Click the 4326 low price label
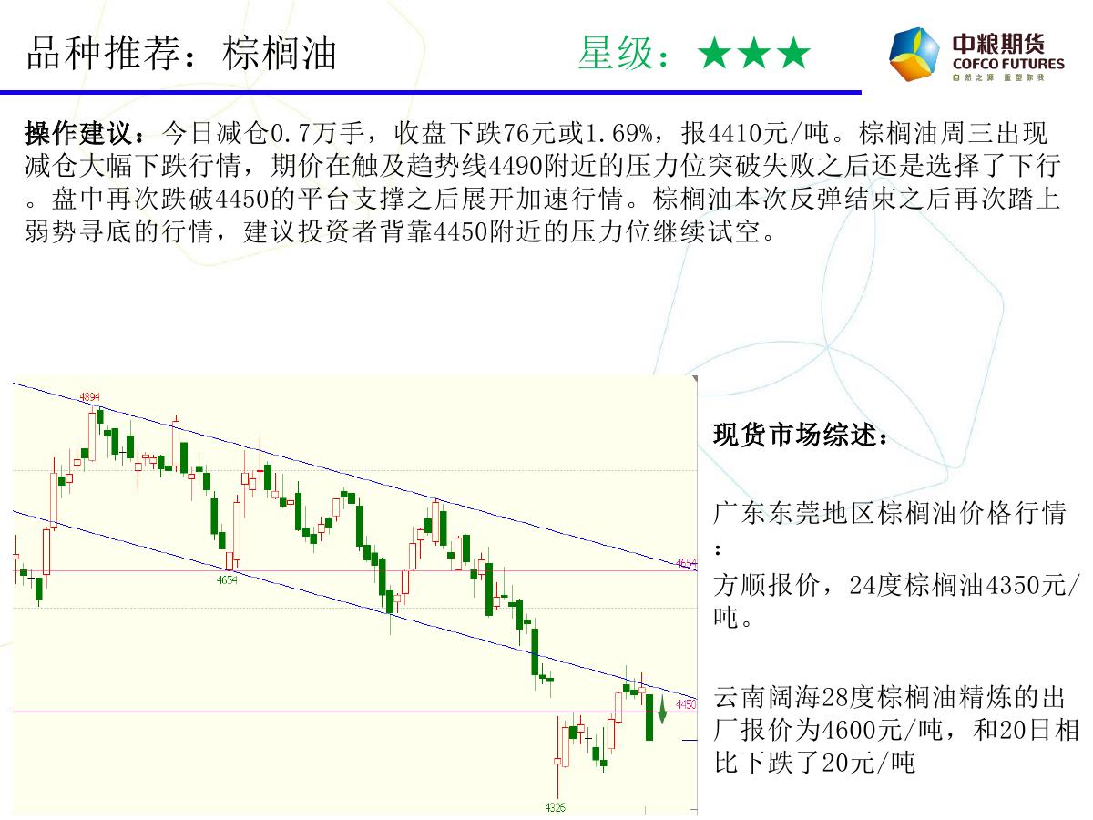1093x820 pixels. [x=555, y=807]
